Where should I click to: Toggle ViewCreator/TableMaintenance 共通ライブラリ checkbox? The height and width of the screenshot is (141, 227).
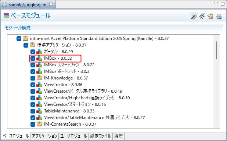pyautogui.click(x=33, y=118)
